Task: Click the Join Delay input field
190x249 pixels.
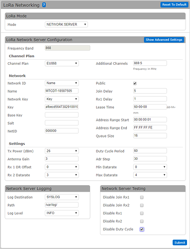Action: coord(150,91)
